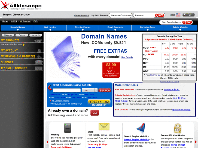198x148 pixels.
Task: Click View full price chart link
Action: tap(169, 82)
